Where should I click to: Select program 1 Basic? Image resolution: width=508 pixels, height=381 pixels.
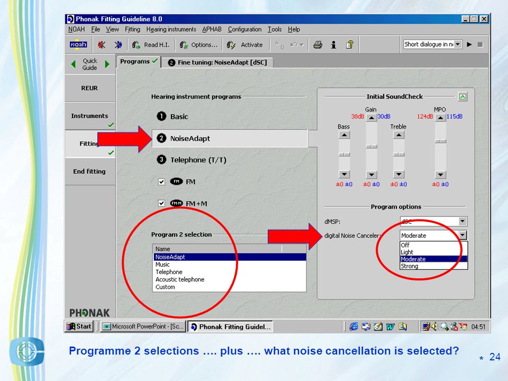coord(173,116)
